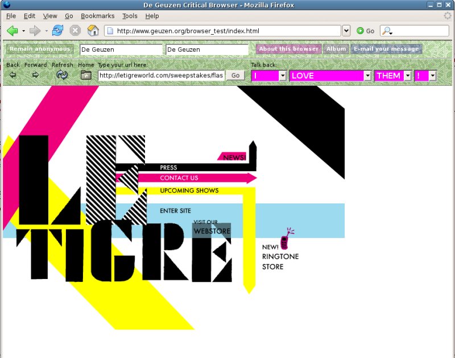Screen dimensions: 455x358
Task: Open the Help menu
Action: click(x=152, y=16)
